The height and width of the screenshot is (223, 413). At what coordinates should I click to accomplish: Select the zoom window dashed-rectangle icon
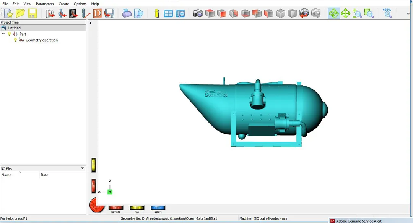(369, 13)
